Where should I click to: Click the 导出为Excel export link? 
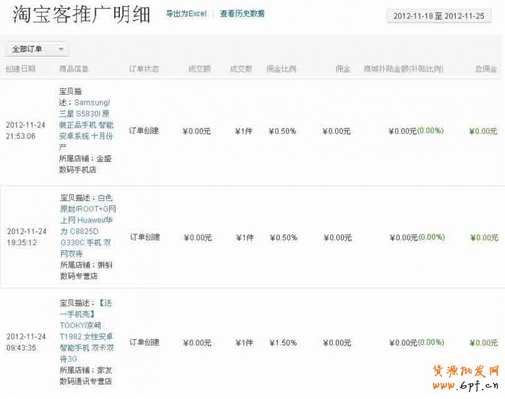[x=186, y=14]
